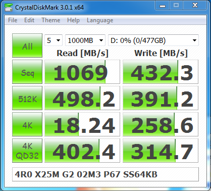Click the CrystalDiskMark app icon in title bar
The image size is (211, 191).
[x=9, y=7]
